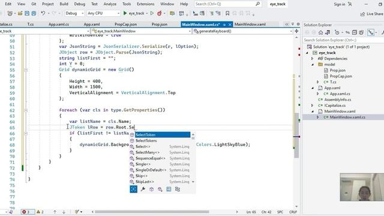Click the Undo arrow icon
Screen dimensions: 384x216
[43, 13]
